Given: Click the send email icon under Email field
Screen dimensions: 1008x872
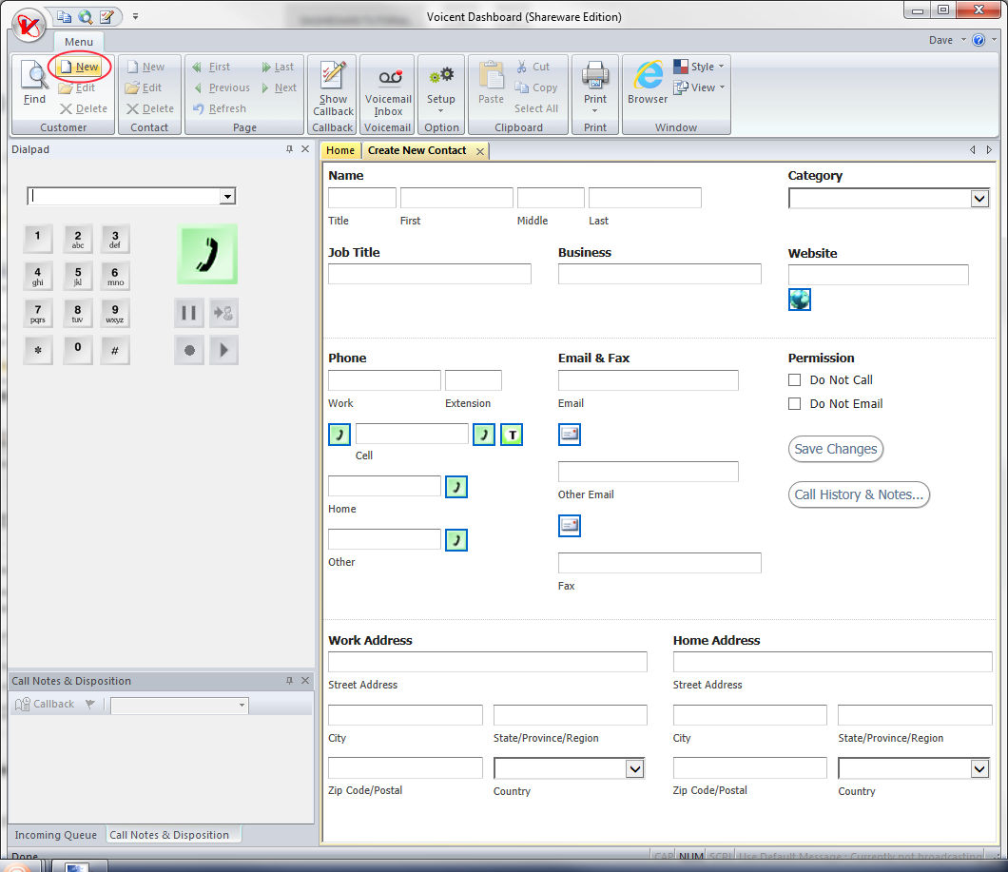Looking at the screenshot, I should pos(570,435).
